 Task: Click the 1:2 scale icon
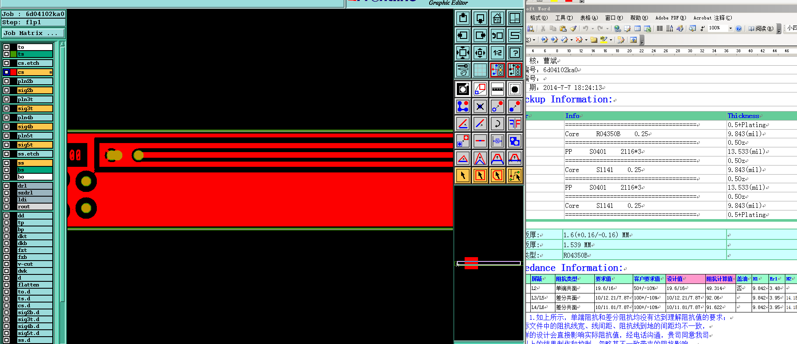point(497,53)
